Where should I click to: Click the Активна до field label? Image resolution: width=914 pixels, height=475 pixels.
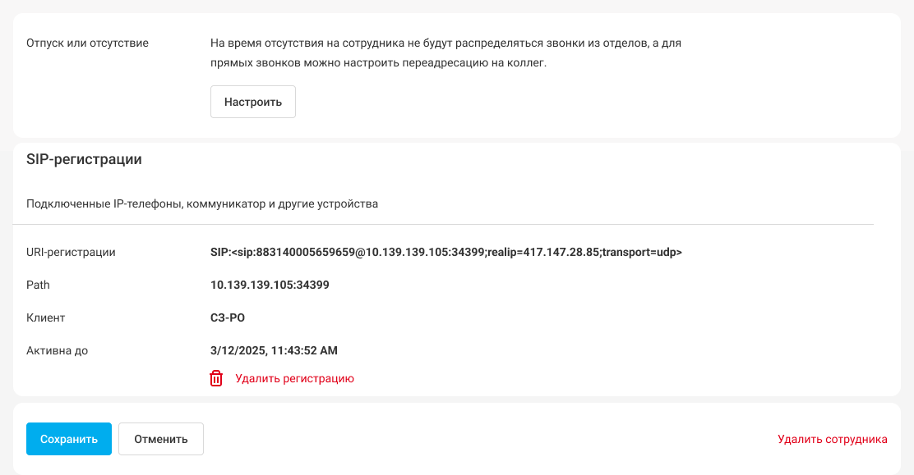pos(58,350)
